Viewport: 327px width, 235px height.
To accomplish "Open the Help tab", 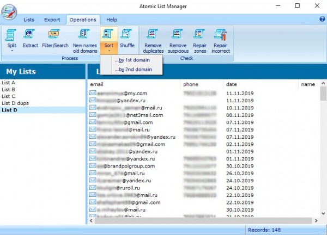I will 112,20.
